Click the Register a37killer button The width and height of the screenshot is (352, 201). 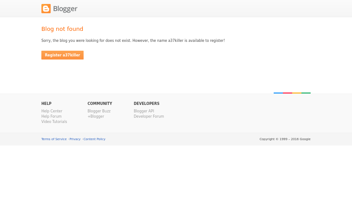62,55
